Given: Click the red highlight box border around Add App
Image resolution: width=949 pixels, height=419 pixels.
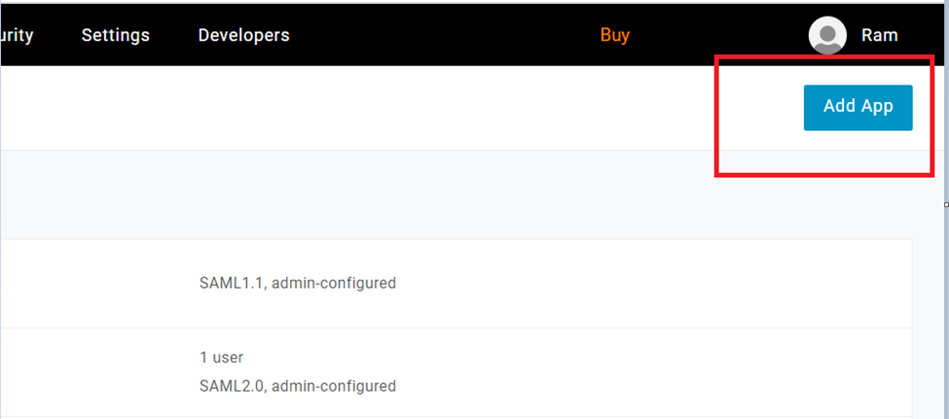Looking at the screenshot, I should pyautogui.click(x=717, y=117).
